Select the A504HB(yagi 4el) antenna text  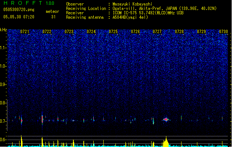coord(130,17)
